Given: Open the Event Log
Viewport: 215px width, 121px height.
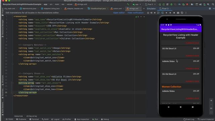Looking at the screenshot, I should pos(189,119).
